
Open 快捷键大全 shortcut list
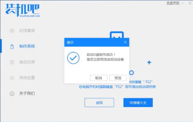[138, 103]
